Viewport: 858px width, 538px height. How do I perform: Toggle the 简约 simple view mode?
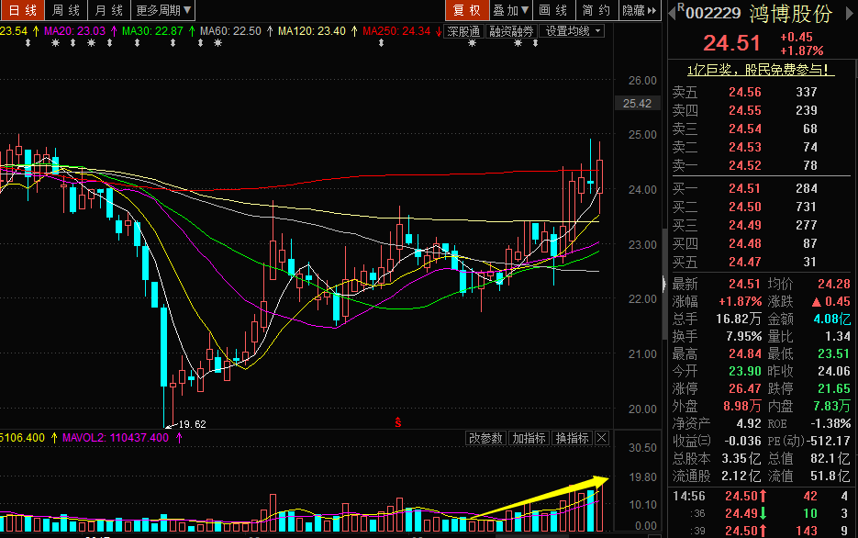596,10
